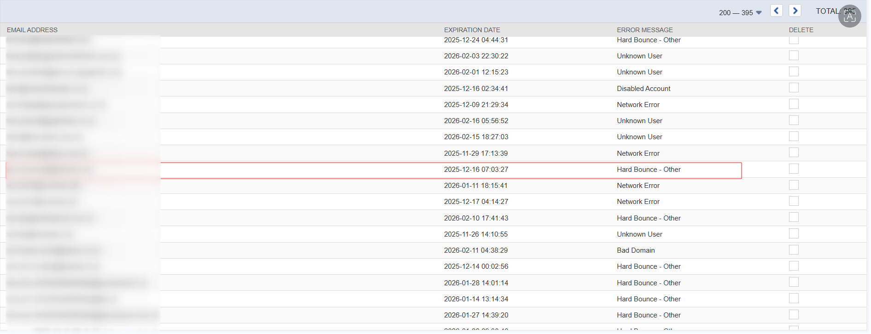Viewport: 871px width, 334px height.
Task: Tick delete checkbox for 2025-12-17 04:14:27 row
Action: coord(793,201)
